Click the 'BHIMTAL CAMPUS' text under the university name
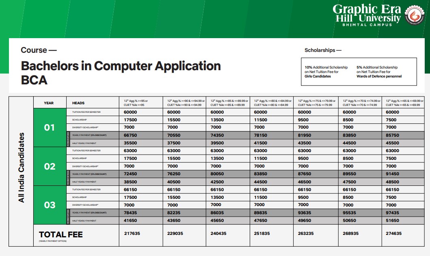Screen dimensions: 430x256 (x=367, y=25)
